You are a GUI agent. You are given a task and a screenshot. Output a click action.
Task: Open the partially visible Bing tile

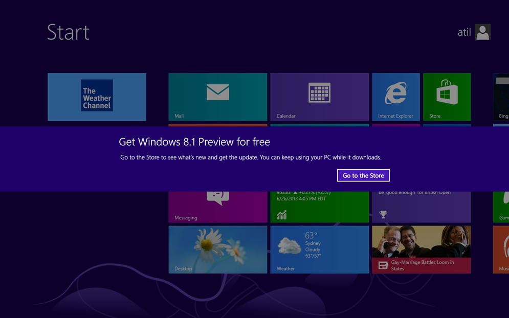point(501,97)
